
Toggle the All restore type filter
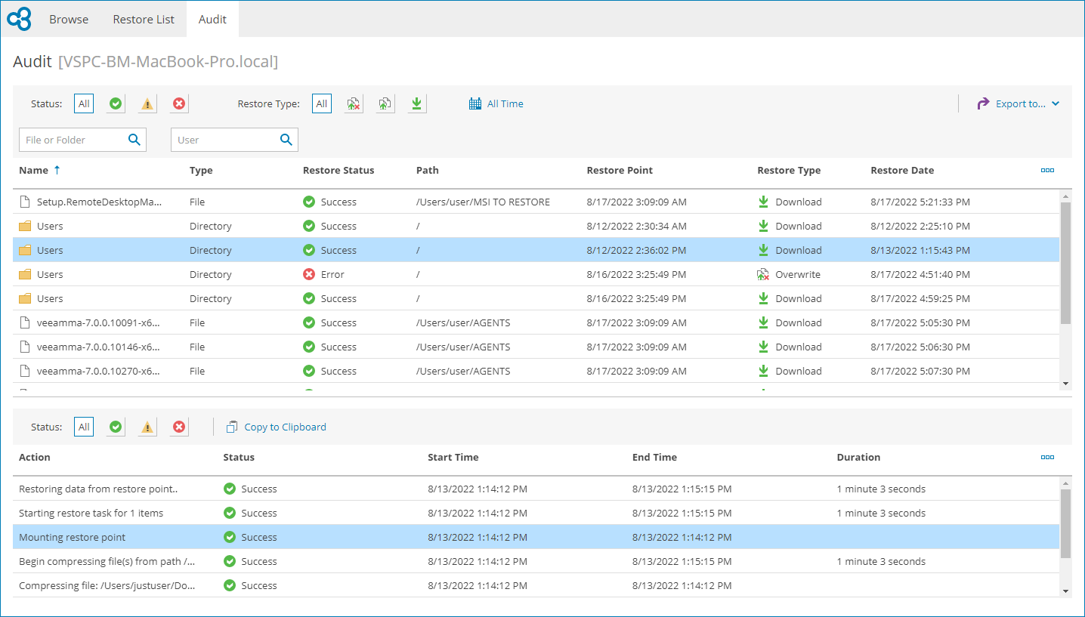pyautogui.click(x=322, y=103)
